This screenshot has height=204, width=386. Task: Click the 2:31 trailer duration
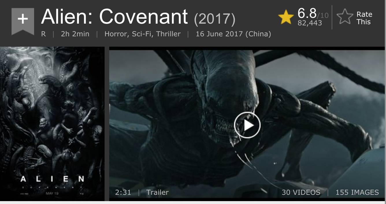click(x=123, y=192)
